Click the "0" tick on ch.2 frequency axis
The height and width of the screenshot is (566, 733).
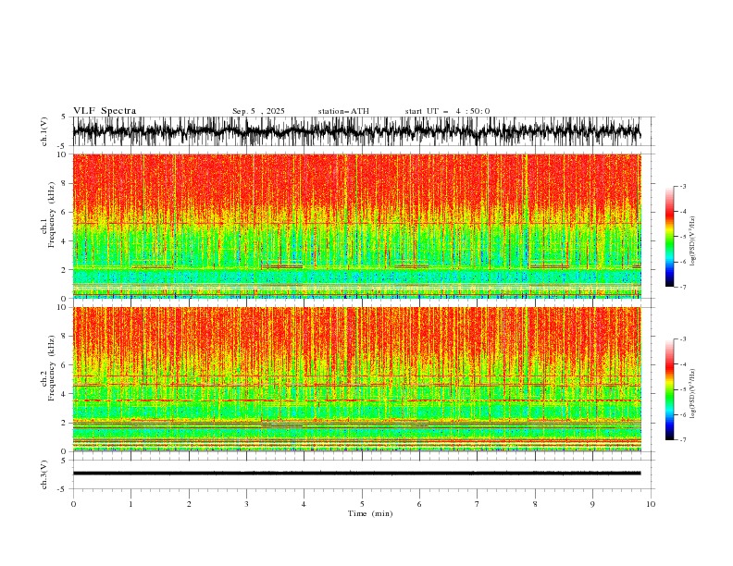(x=65, y=451)
